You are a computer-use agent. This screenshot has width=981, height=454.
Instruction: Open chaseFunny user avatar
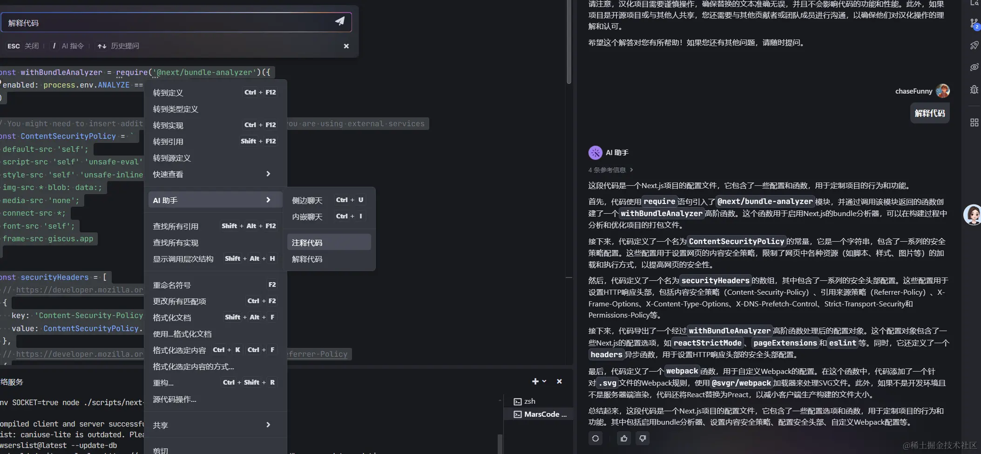click(x=942, y=91)
